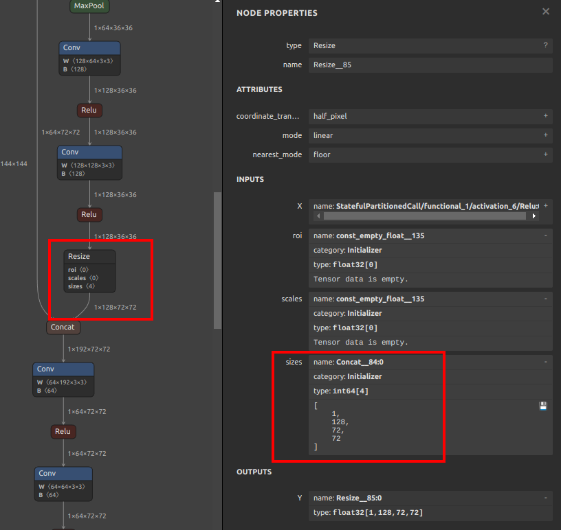The height and width of the screenshot is (530, 561).
Task: Select the MaxPool node in the graph
Action: tap(89, 6)
